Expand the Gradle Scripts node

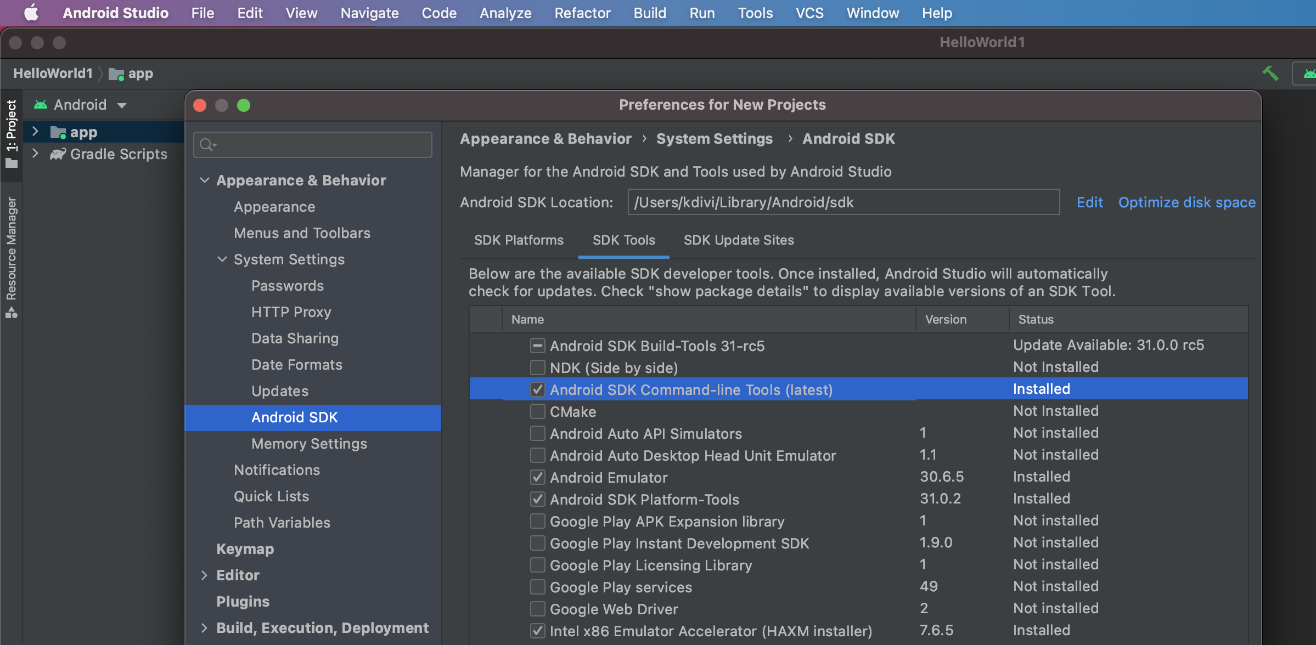[35, 154]
